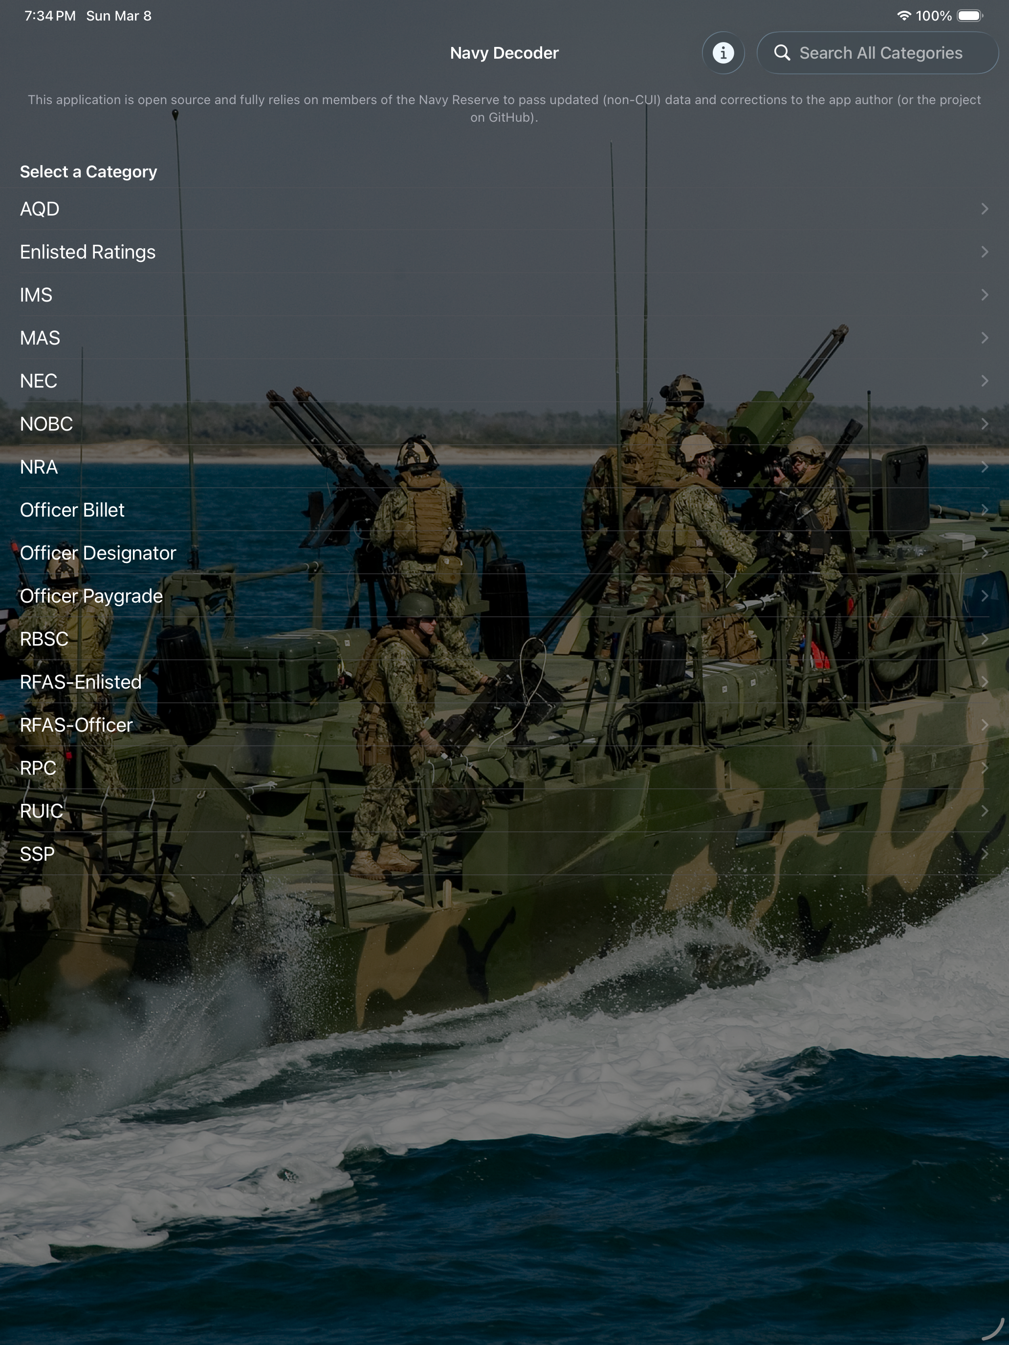The width and height of the screenshot is (1009, 1345).
Task: Open Officer Designator list
Action: pyautogui.click(x=504, y=553)
